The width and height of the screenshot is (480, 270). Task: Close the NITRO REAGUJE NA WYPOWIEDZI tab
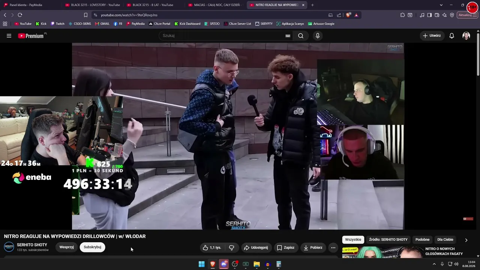(303, 5)
